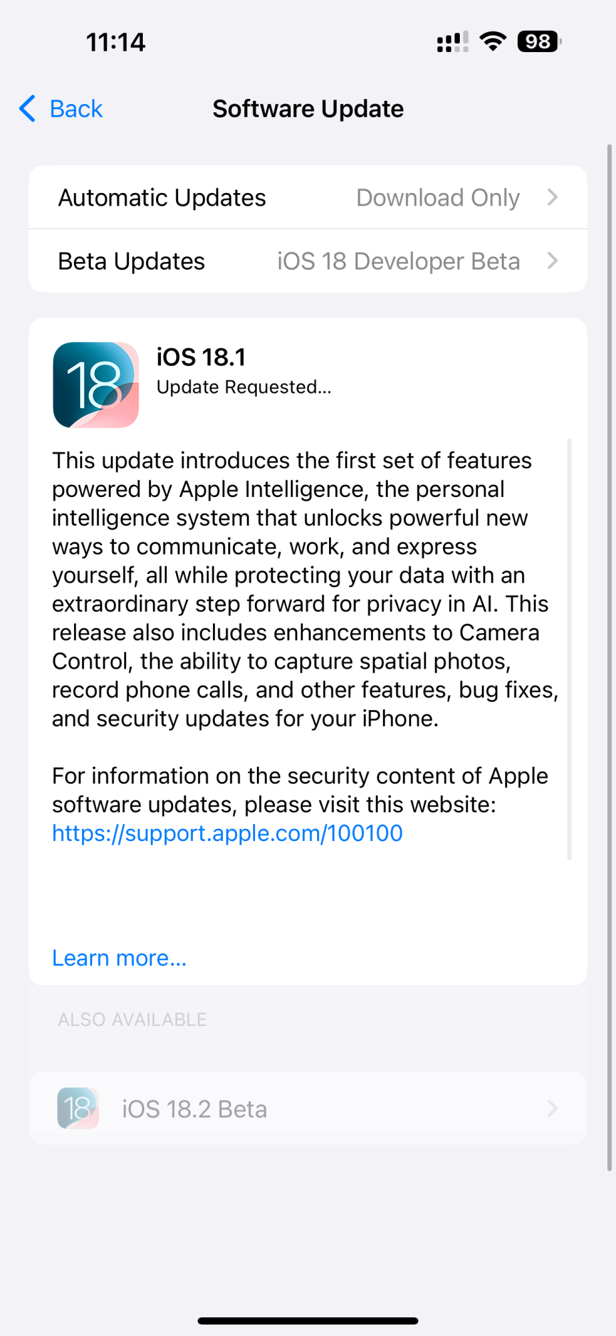Tap the small iOS 18.2 Beta icon

click(78, 1108)
